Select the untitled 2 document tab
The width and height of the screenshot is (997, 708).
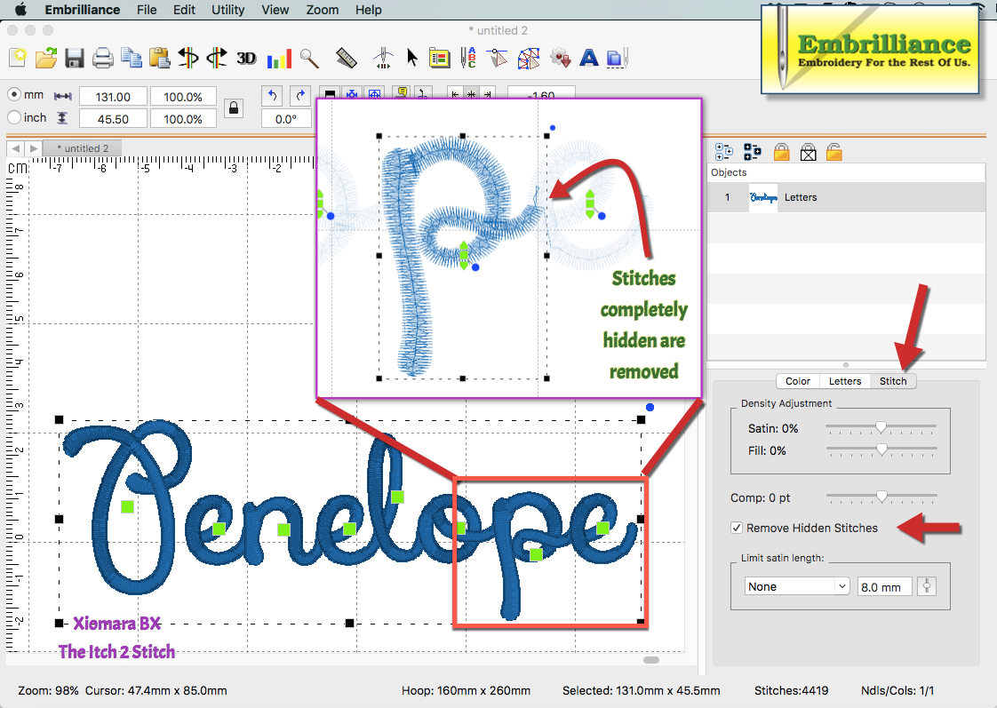[83, 148]
